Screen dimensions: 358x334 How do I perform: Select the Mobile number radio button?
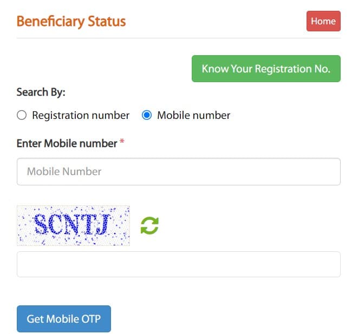146,115
